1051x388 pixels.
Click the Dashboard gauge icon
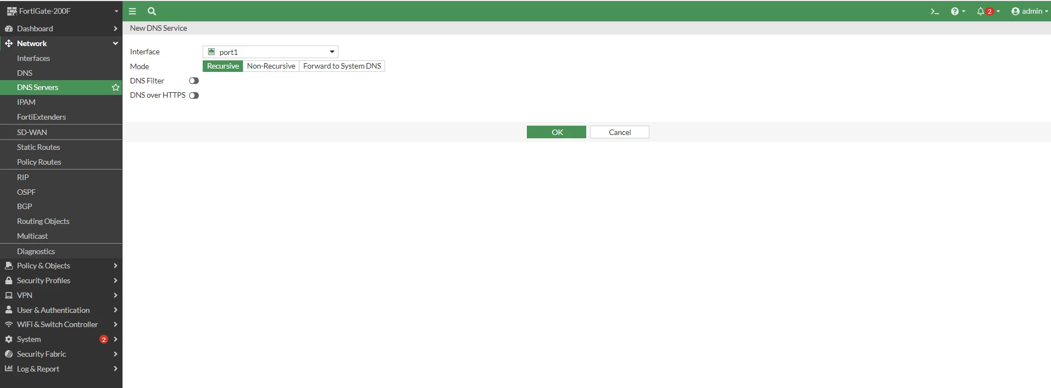click(x=9, y=29)
